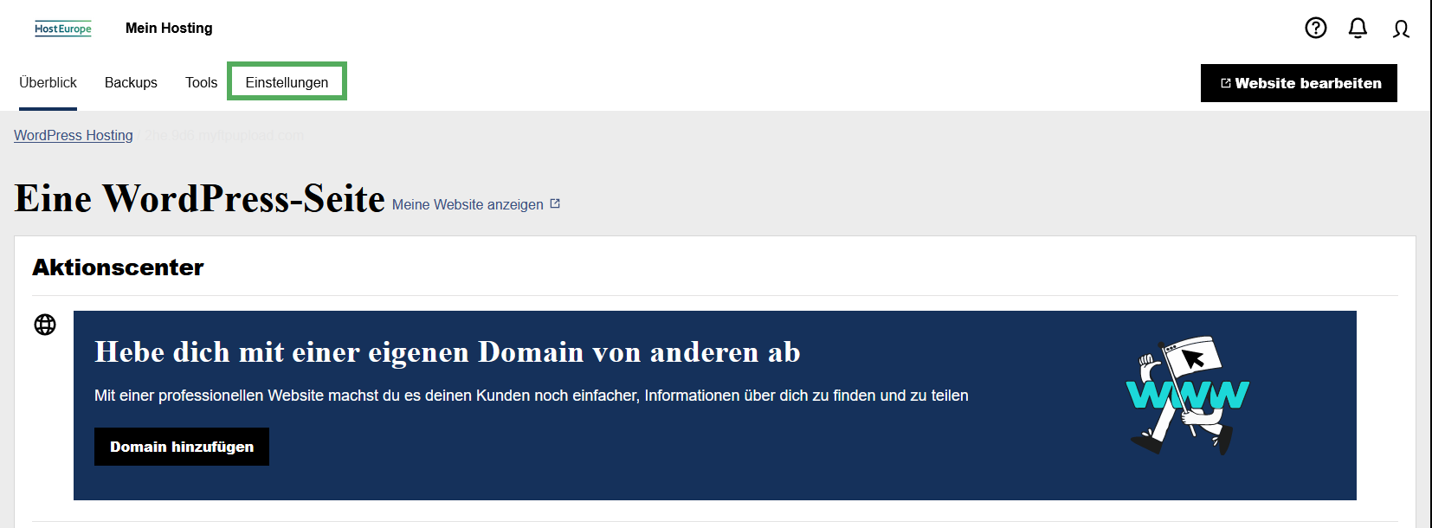Click the HostEurope logo

coord(63,29)
